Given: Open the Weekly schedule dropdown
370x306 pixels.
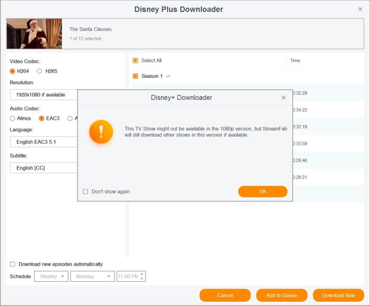Looking at the screenshot, I should click(51, 276).
